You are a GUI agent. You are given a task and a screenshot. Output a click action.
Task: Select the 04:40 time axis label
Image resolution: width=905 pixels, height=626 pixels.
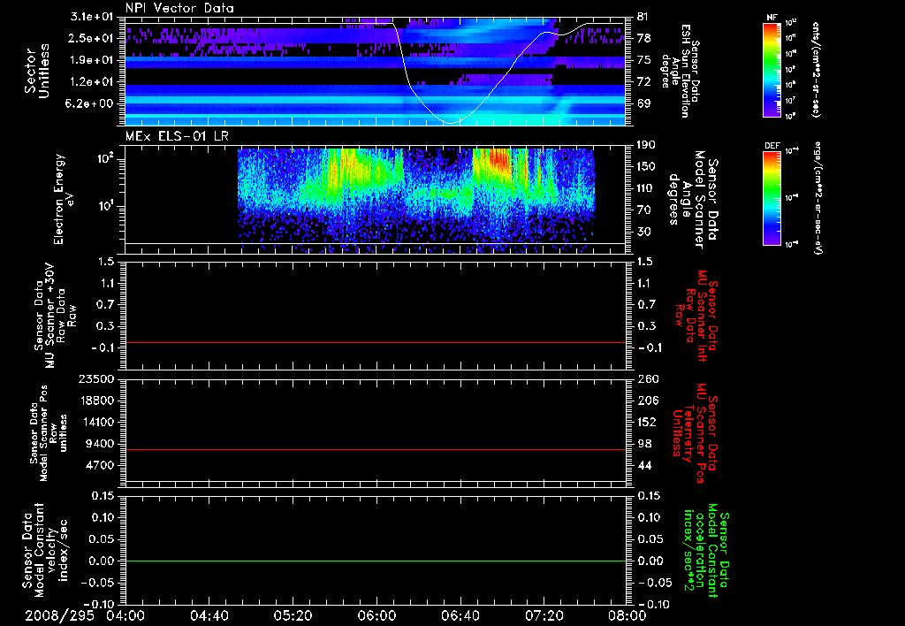point(209,615)
